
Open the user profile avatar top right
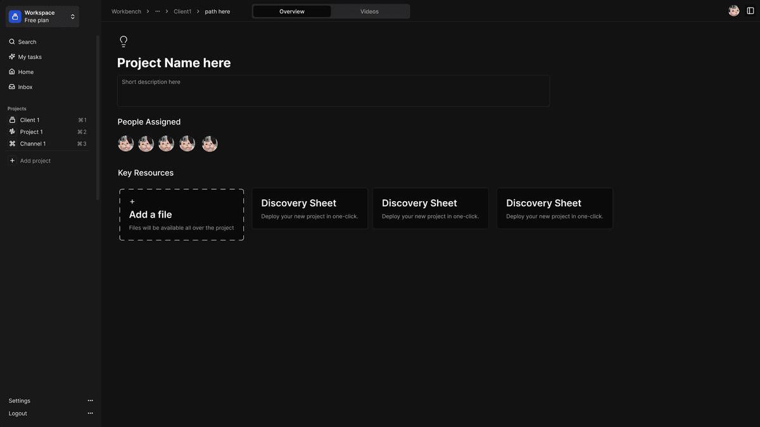pyautogui.click(x=733, y=11)
